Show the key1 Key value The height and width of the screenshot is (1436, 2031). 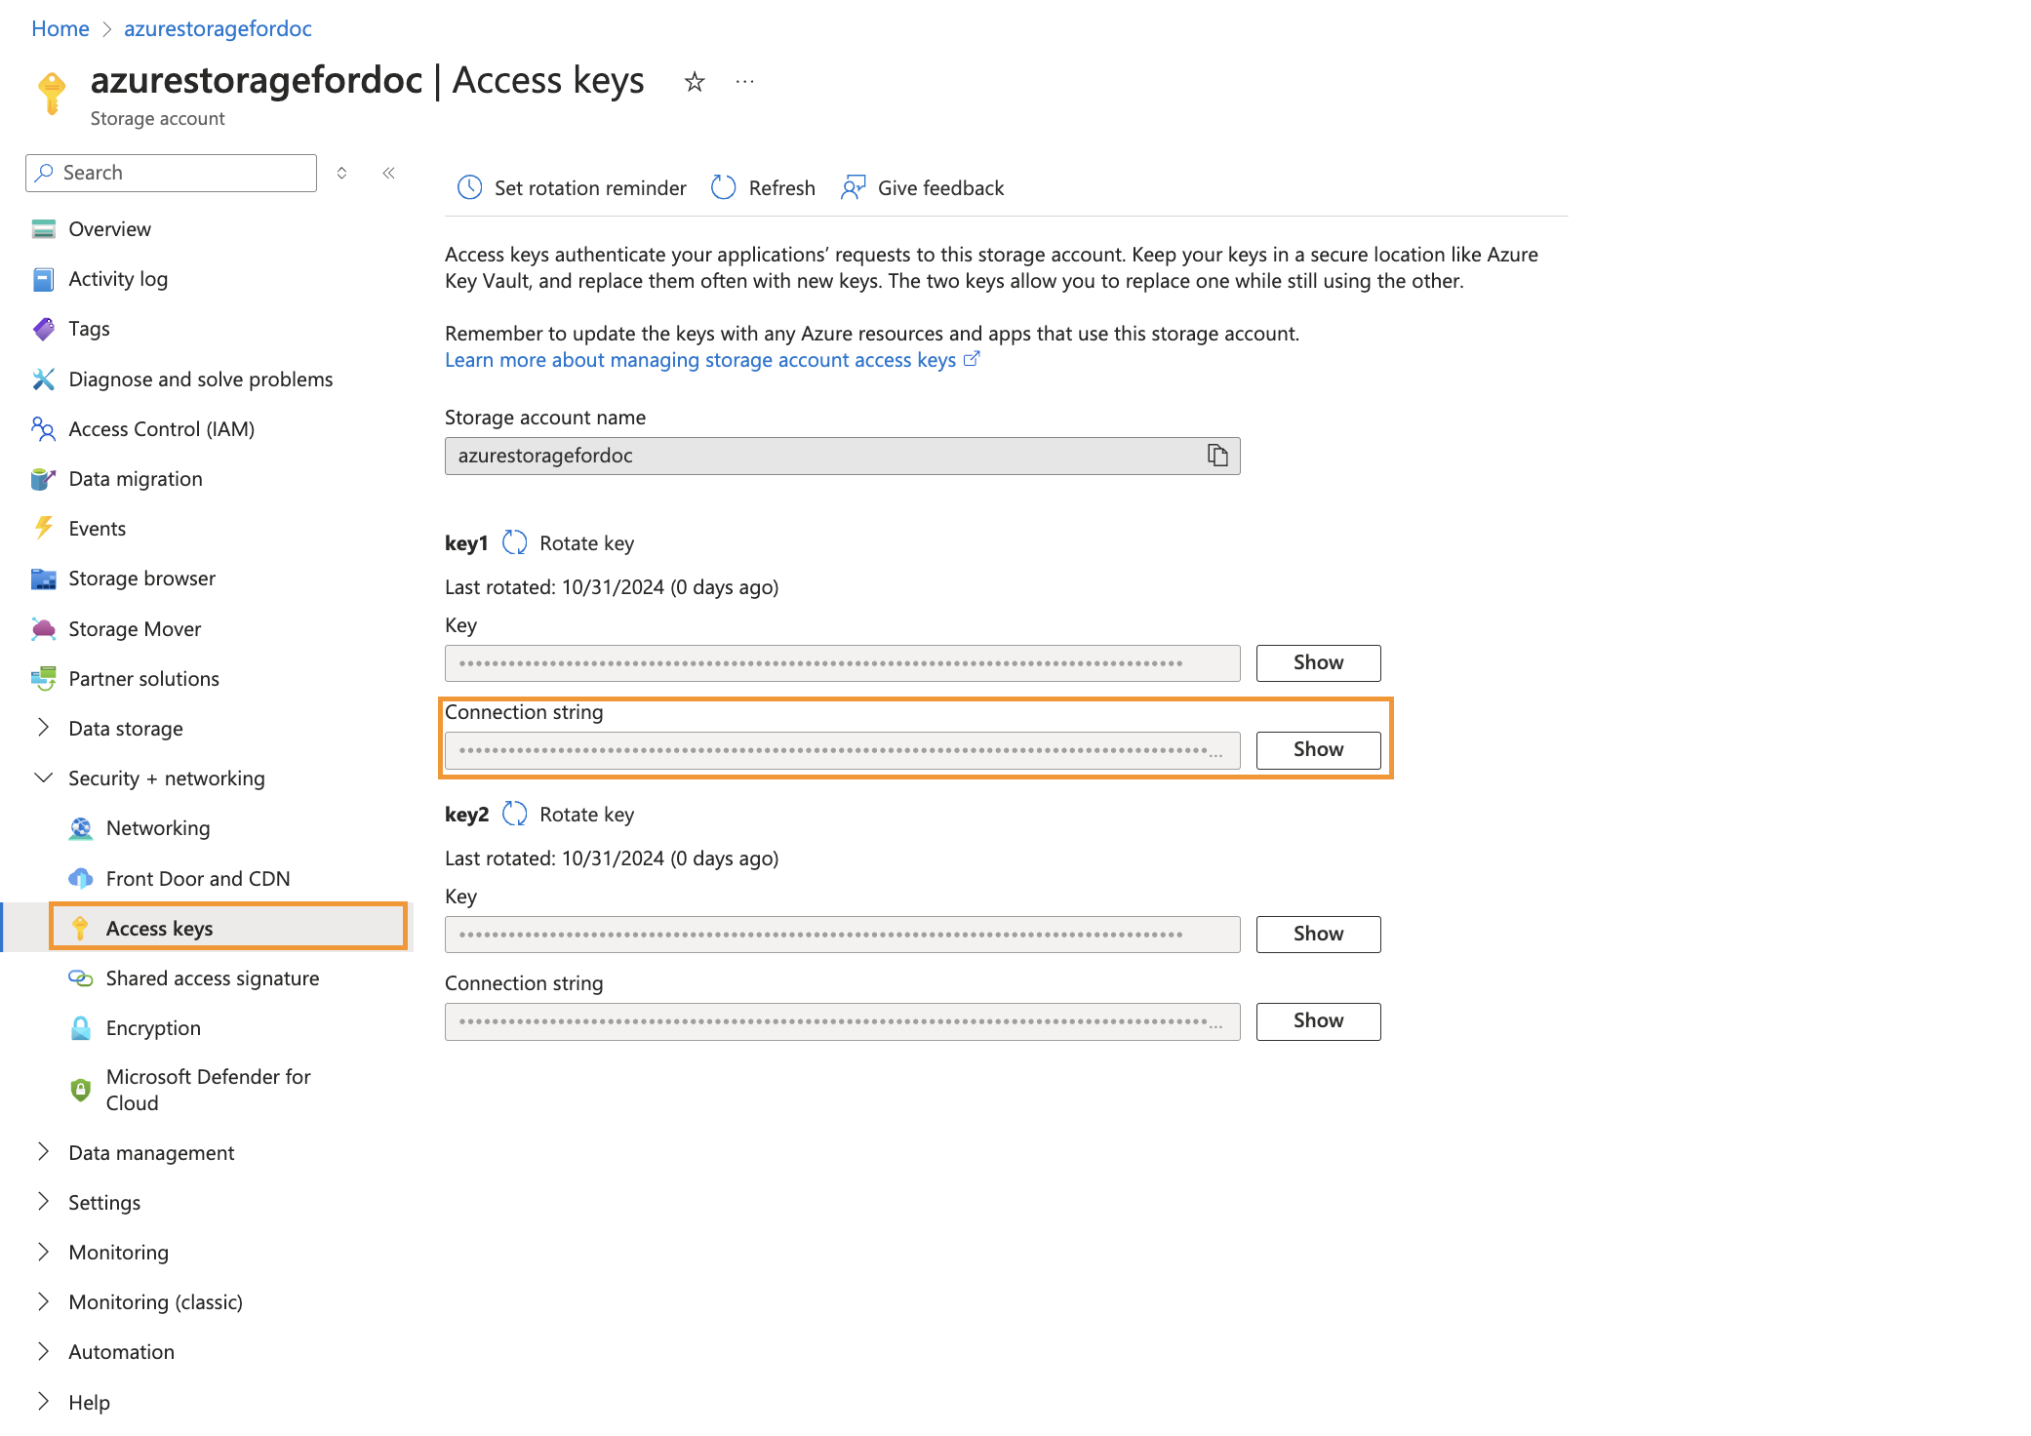tap(1317, 662)
